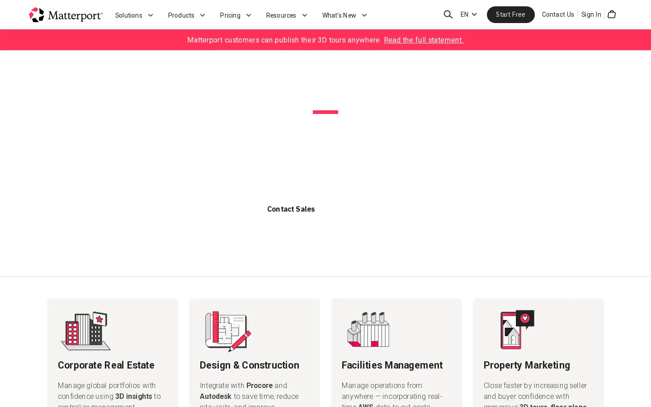Image resolution: width=651 pixels, height=407 pixels.
Task: Open the Design & Construction heading
Action: pos(250,365)
